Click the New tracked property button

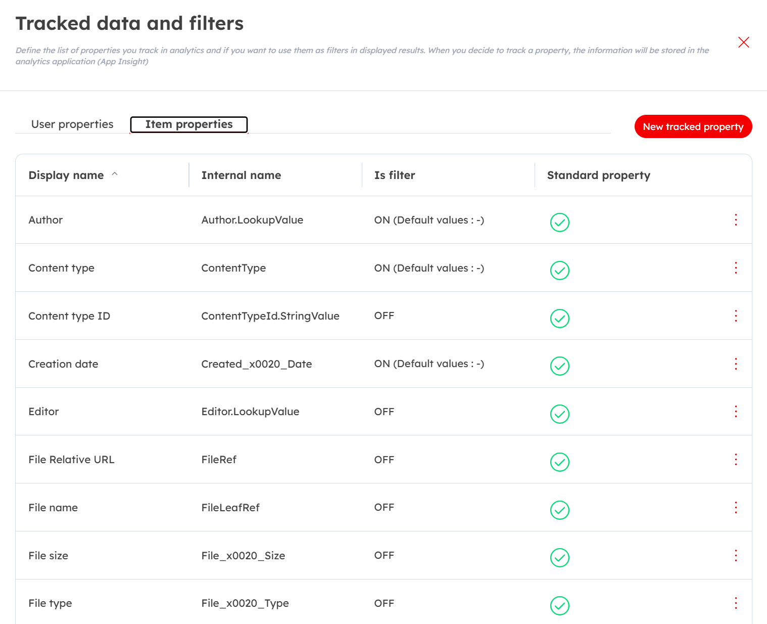click(693, 126)
